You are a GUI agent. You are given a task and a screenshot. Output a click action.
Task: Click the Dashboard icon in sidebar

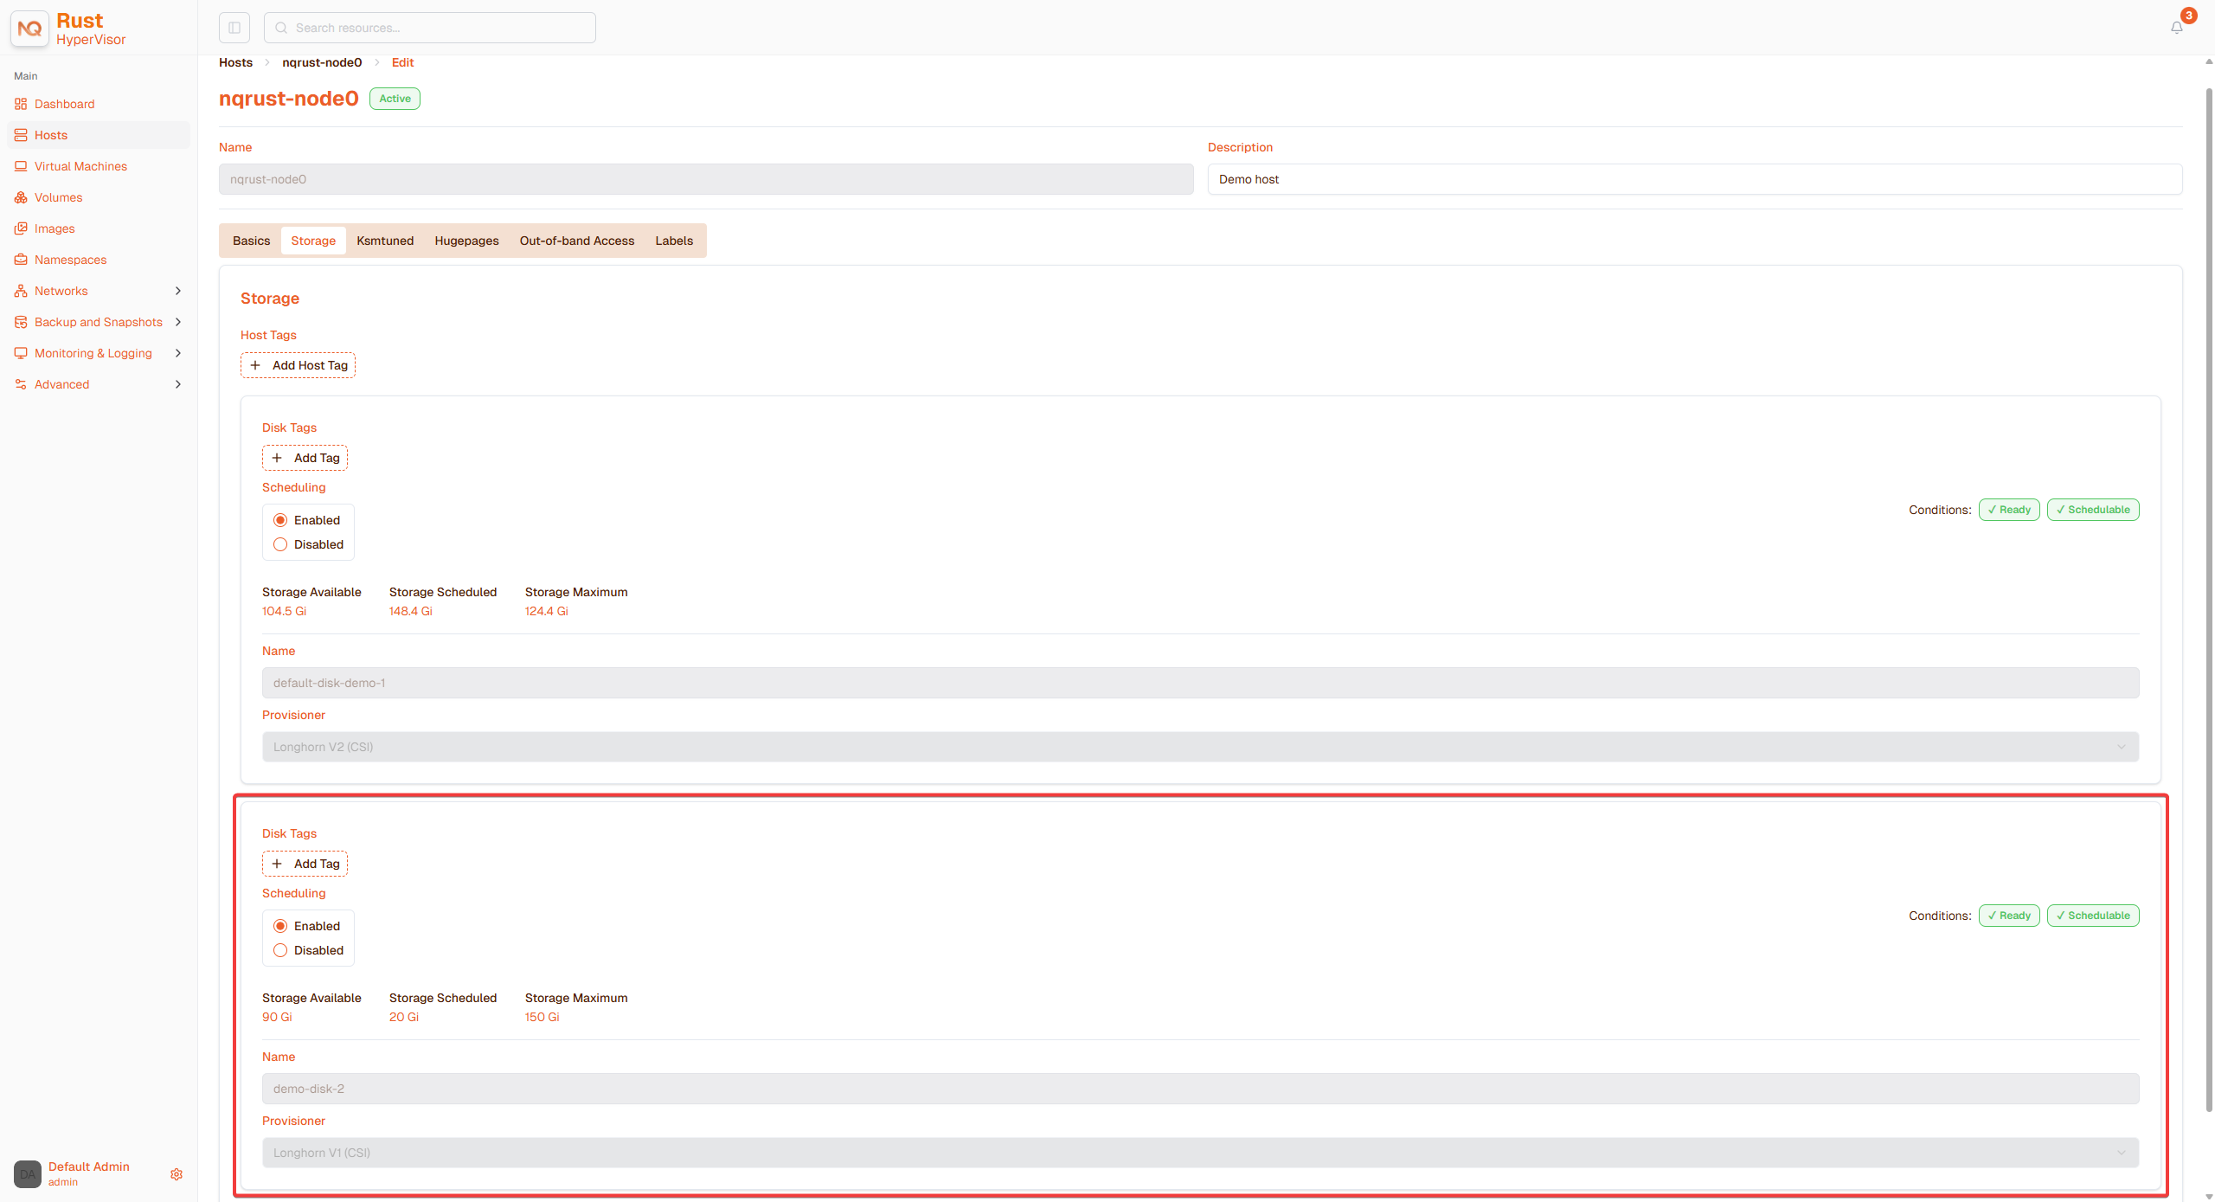[21, 104]
